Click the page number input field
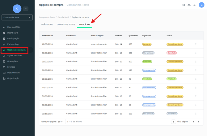The width and height of the screenshot is (207, 136). [173, 122]
